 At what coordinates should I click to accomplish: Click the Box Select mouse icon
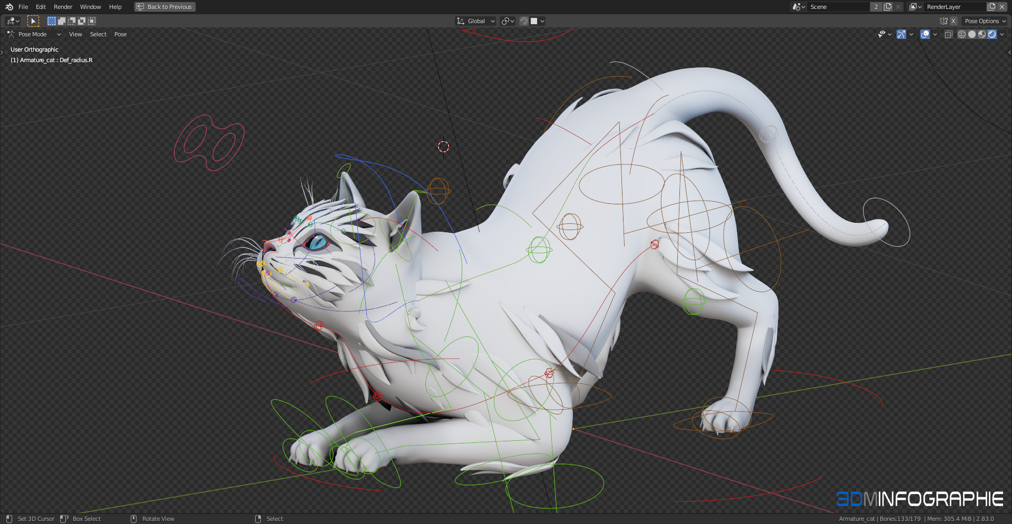64,519
